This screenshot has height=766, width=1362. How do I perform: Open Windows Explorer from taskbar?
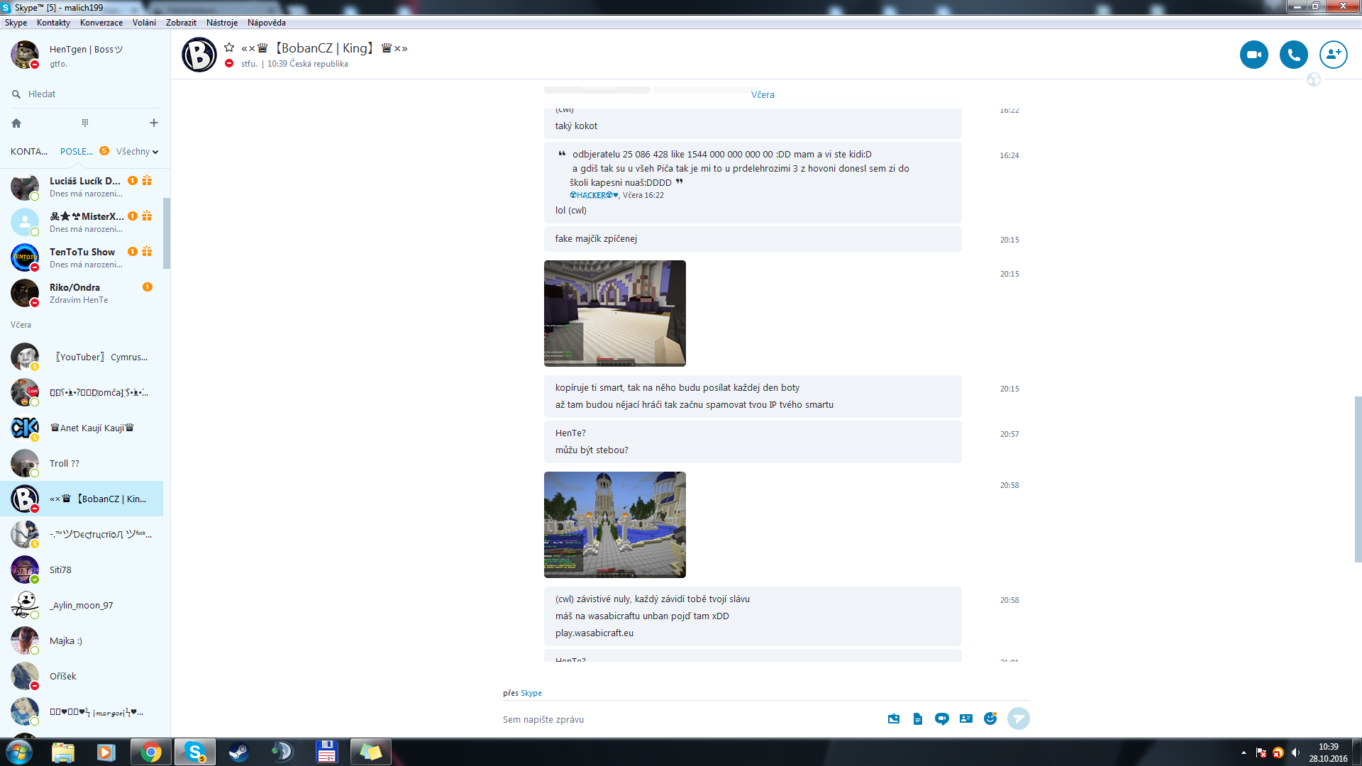[x=63, y=752]
